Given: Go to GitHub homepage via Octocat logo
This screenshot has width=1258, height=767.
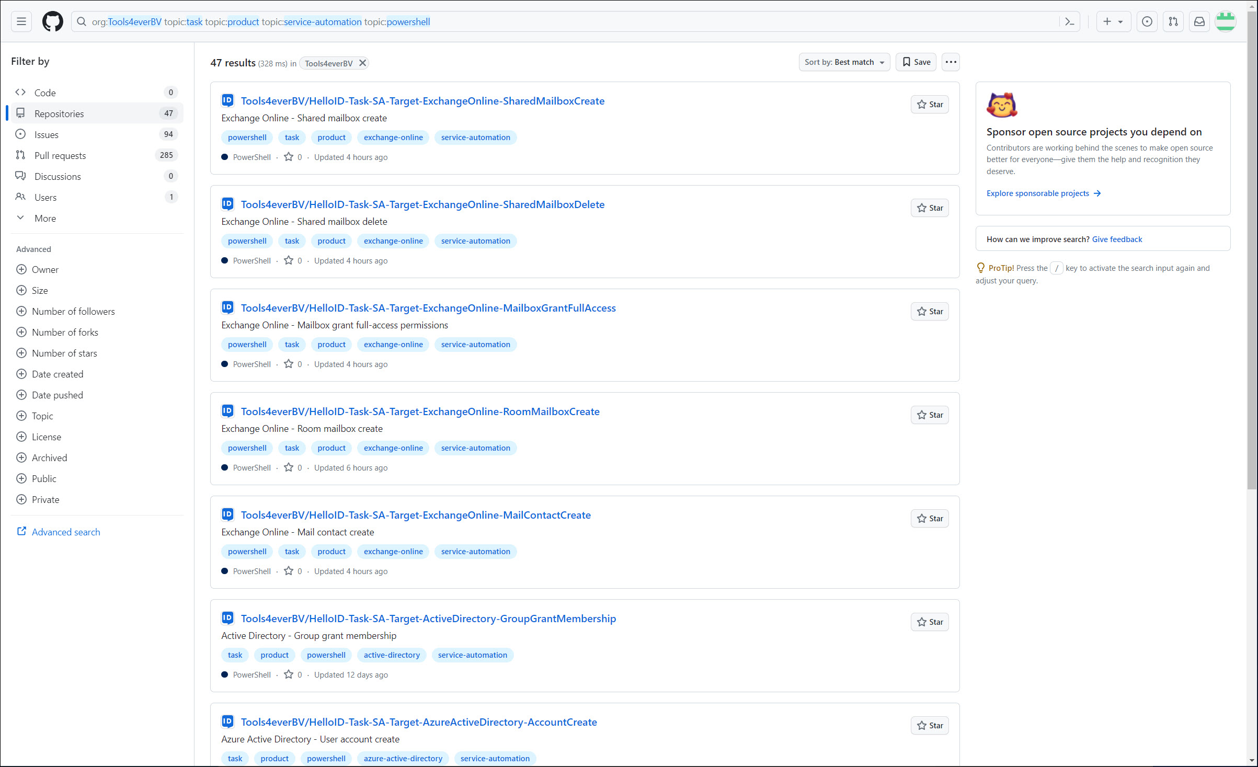Looking at the screenshot, I should (53, 21).
